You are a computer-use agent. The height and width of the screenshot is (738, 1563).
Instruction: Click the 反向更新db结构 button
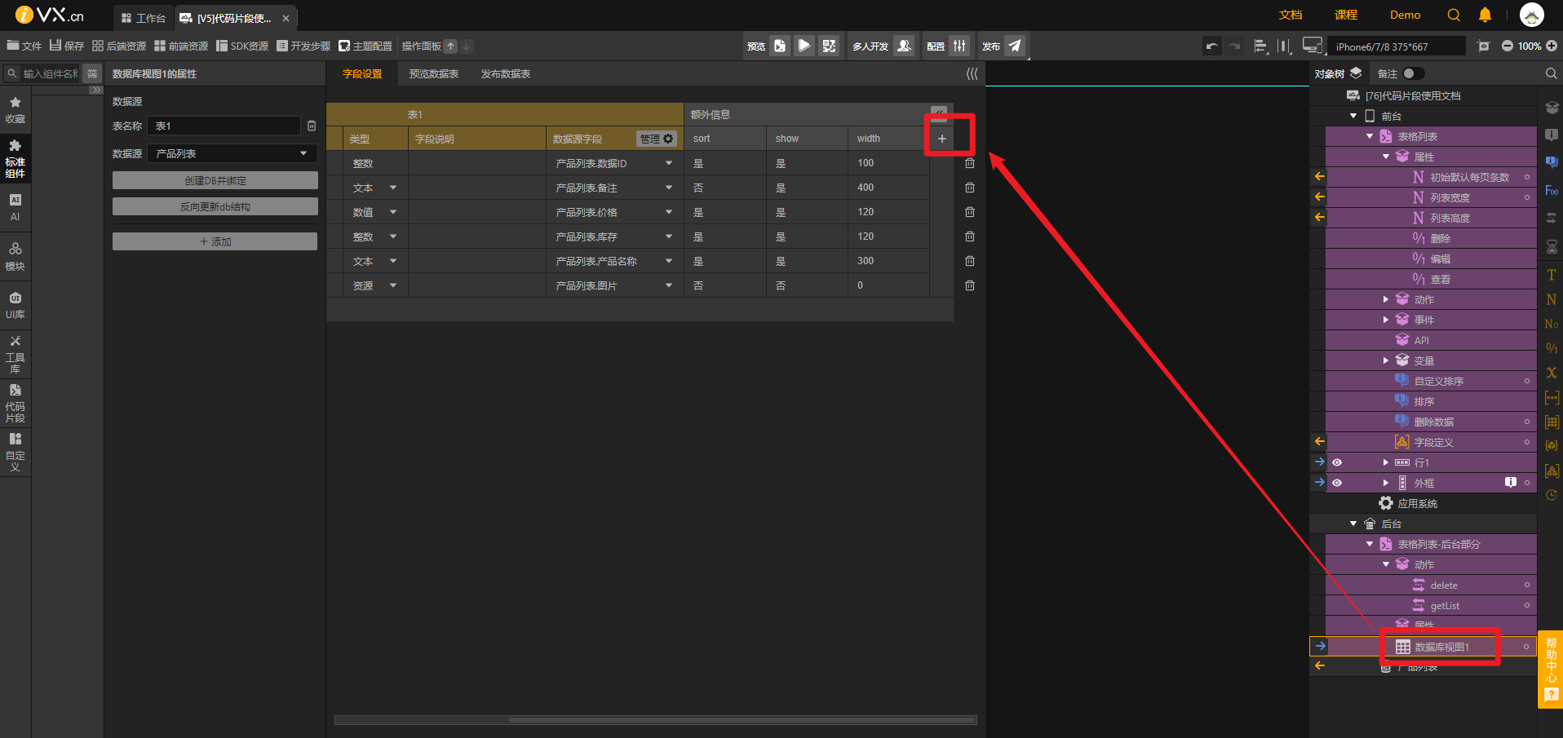tap(215, 206)
